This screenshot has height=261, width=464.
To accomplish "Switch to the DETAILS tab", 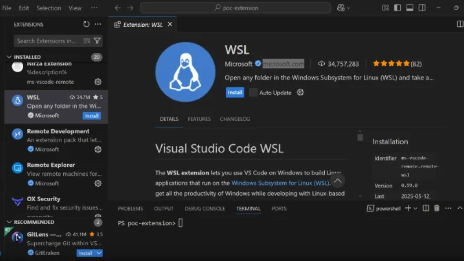I will [169, 119].
